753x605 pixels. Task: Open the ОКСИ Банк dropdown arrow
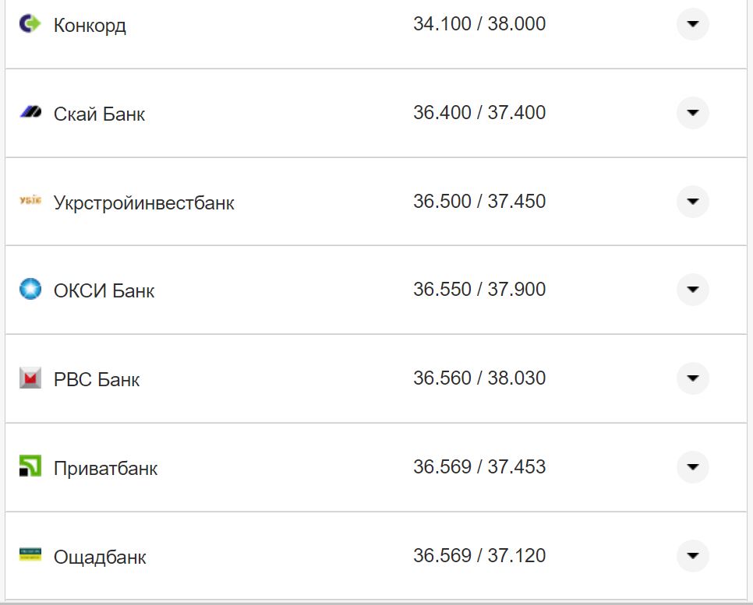[x=692, y=290]
